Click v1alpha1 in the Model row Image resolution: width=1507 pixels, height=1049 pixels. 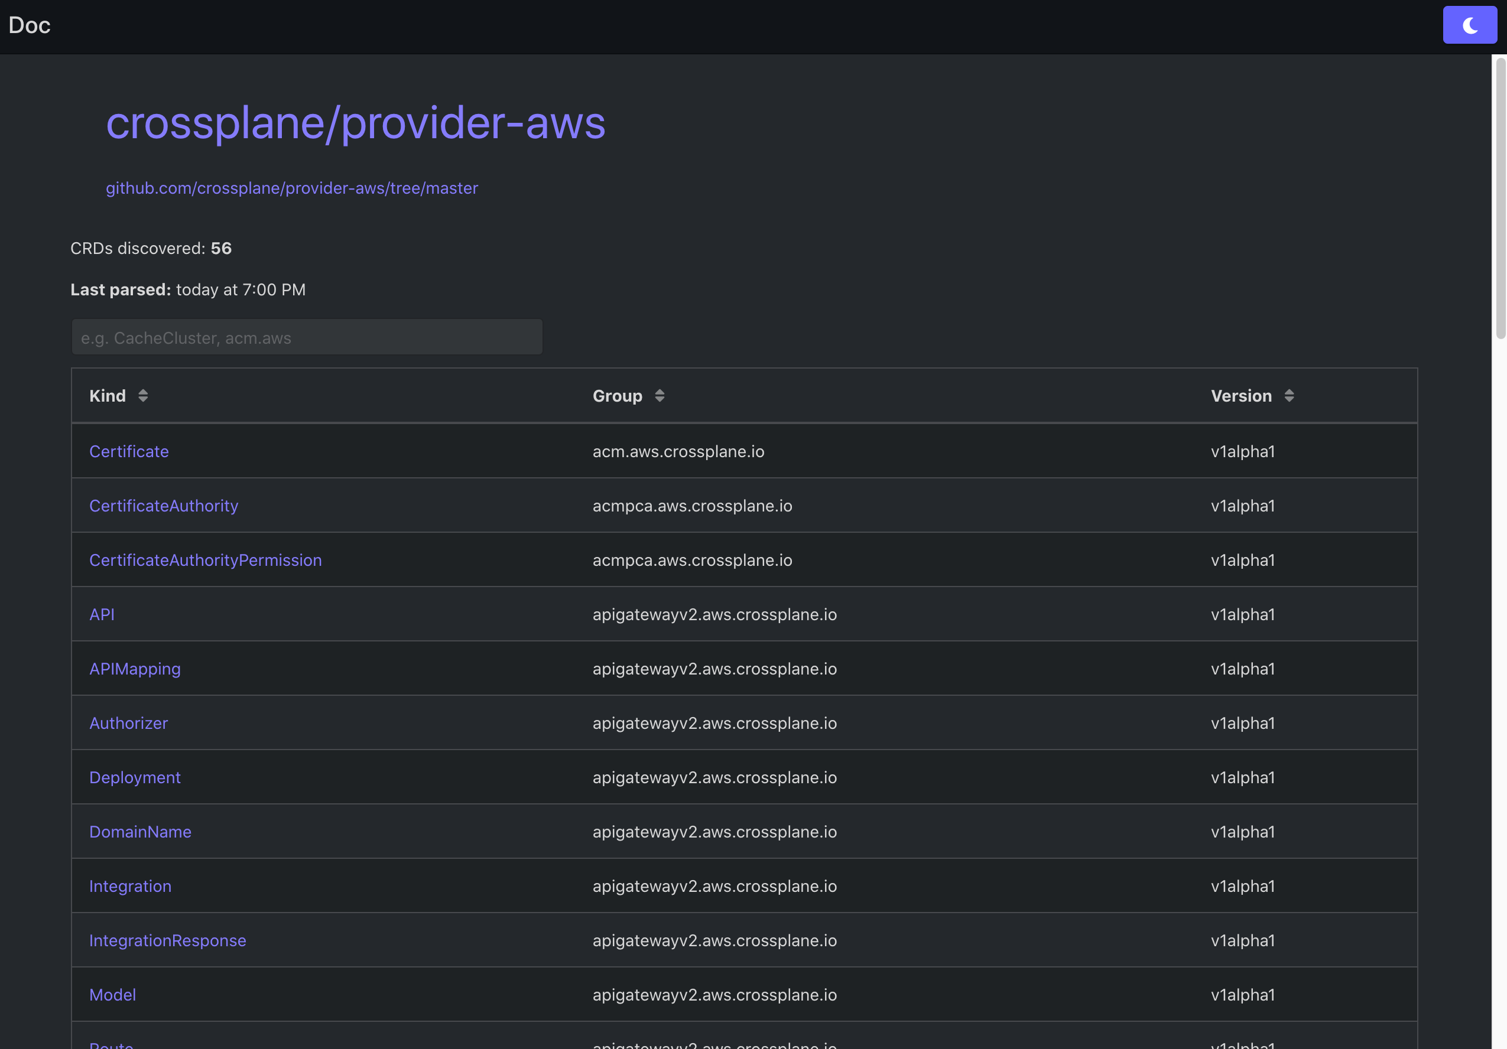click(x=1242, y=995)
